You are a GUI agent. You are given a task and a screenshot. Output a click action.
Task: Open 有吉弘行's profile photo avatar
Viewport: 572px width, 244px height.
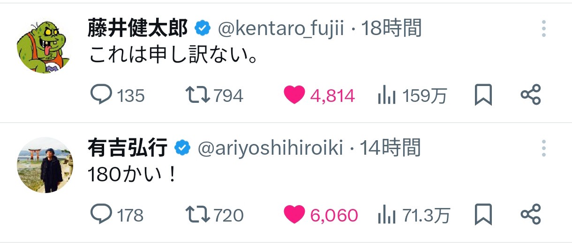45,165
